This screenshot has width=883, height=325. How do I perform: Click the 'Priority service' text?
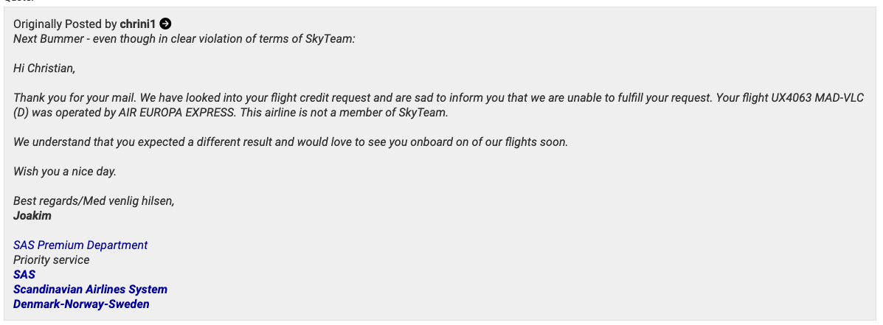tap(52, 260)
